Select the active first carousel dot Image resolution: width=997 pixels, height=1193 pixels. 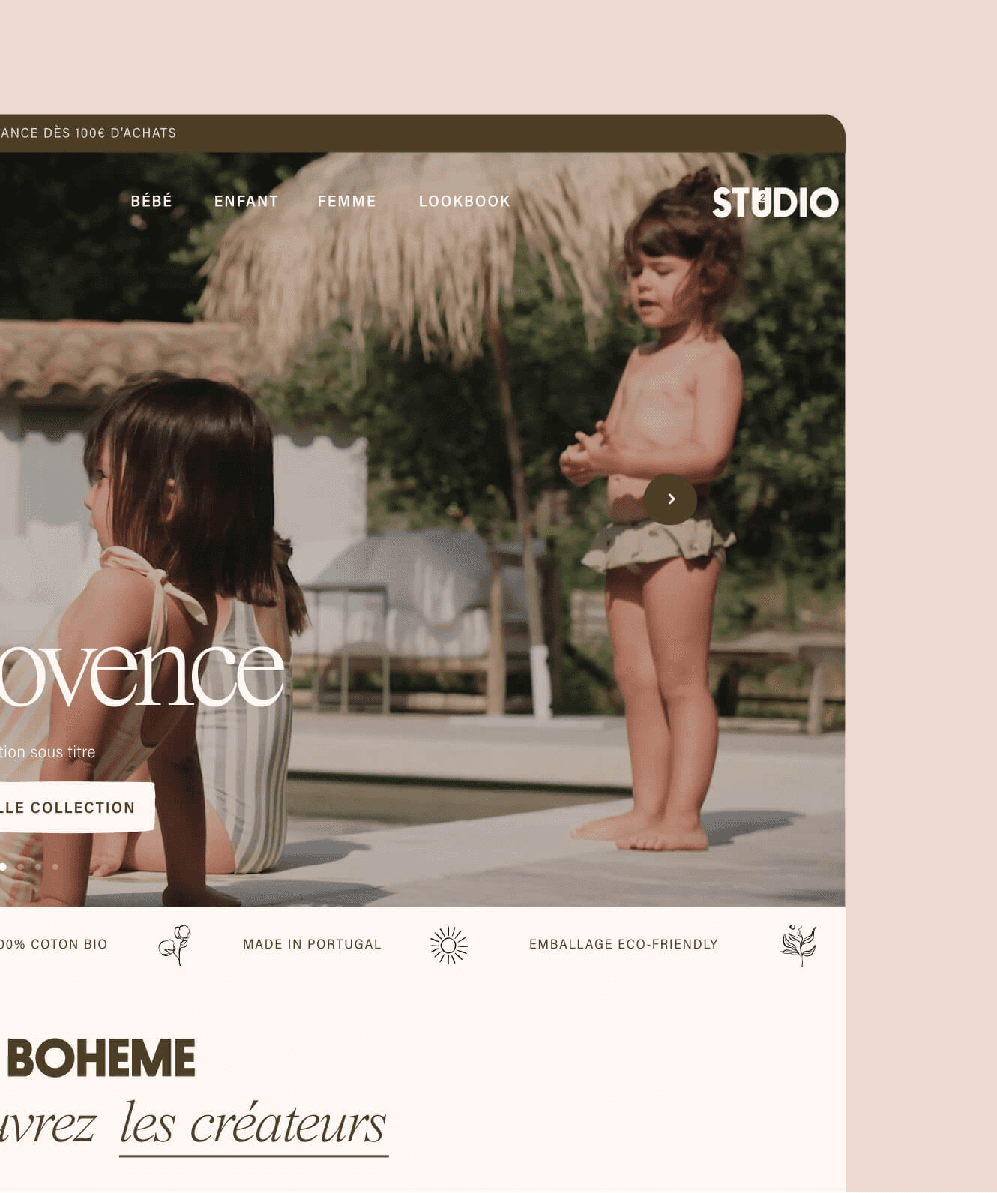pyautogui.click(x=3, y=866)
